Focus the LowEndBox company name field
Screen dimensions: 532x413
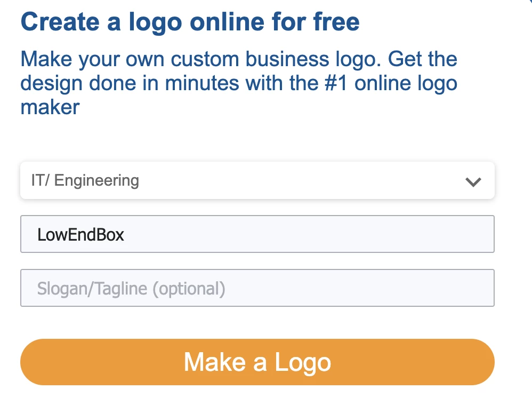tap(257, 234)
